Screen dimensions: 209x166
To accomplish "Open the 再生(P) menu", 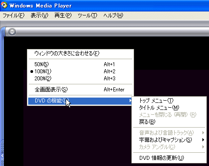I will click(x=63, y=15).
